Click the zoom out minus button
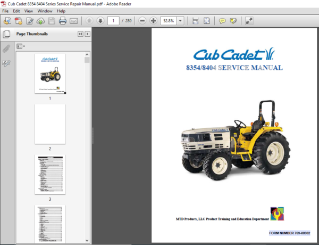The width and height of the screenshot is (319, 245). [x=142, y=21]
